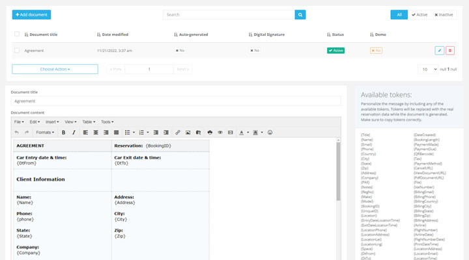This screenshot has height=260, width=469.
Task: Check the select-all checkbox in table header
Action: pyautogui.click(x=17, y=34)
